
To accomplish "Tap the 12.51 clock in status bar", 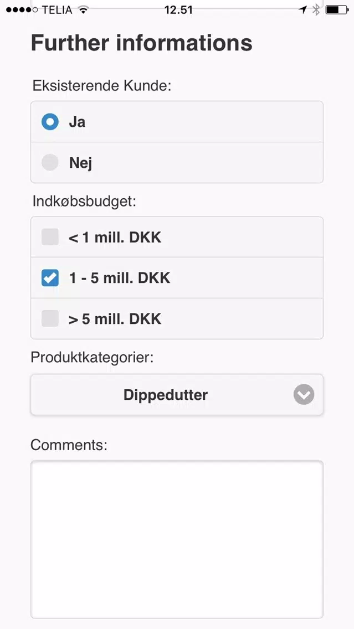I will pyautogui.click(x=178, y=9).
